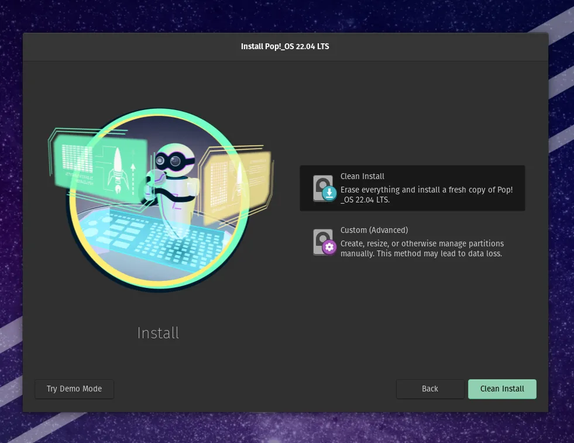Screen dimensions: 574x443
Task: Choose the "Erase everything and install" description
Action: (426, 194)
